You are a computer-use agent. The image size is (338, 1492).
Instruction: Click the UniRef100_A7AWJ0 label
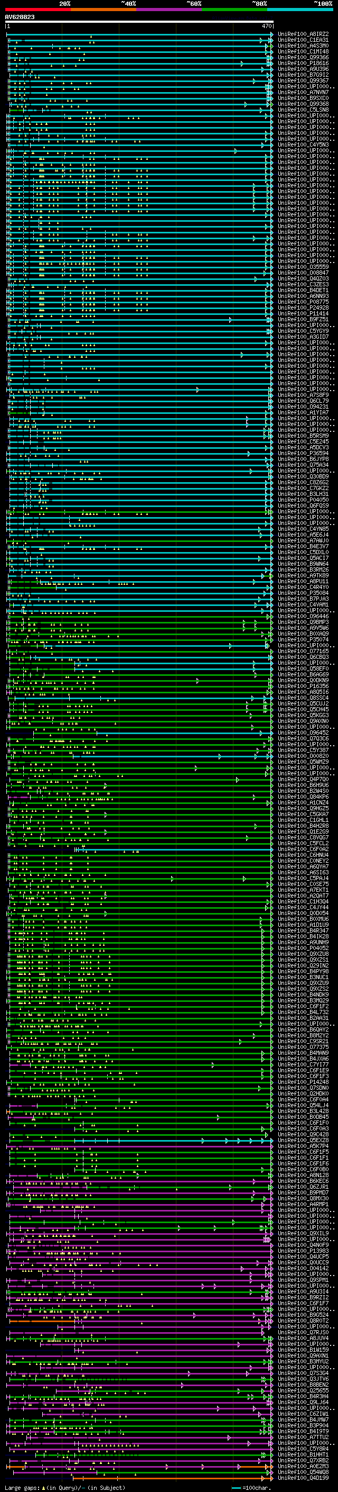pyautogui.click(x=303, y=540)
